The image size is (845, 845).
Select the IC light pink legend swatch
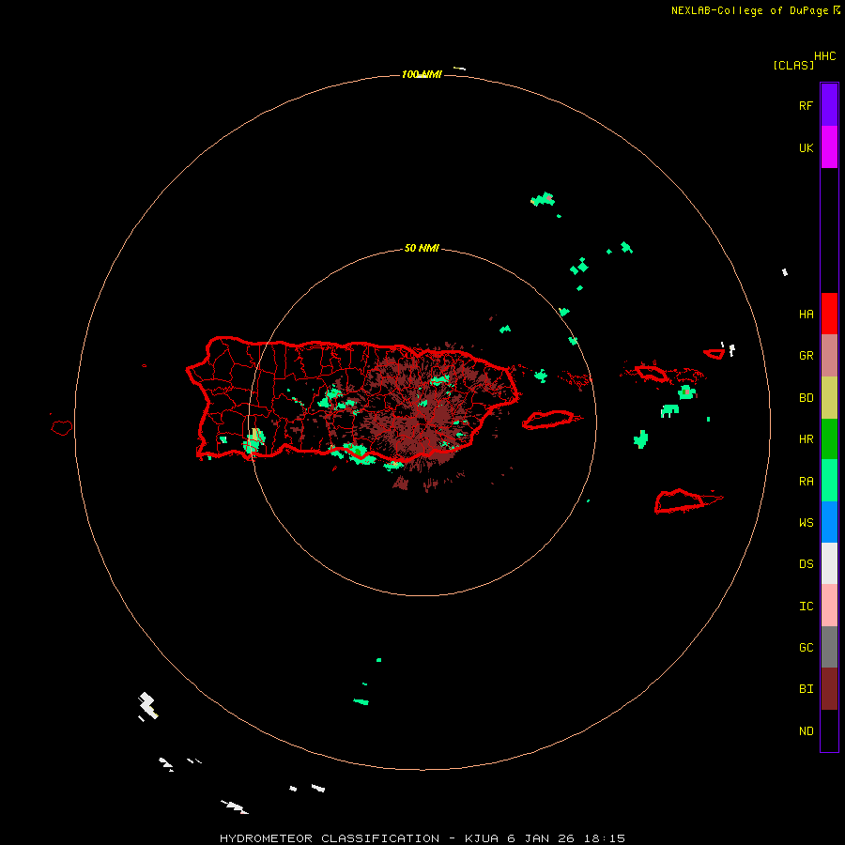pos(829,606)
